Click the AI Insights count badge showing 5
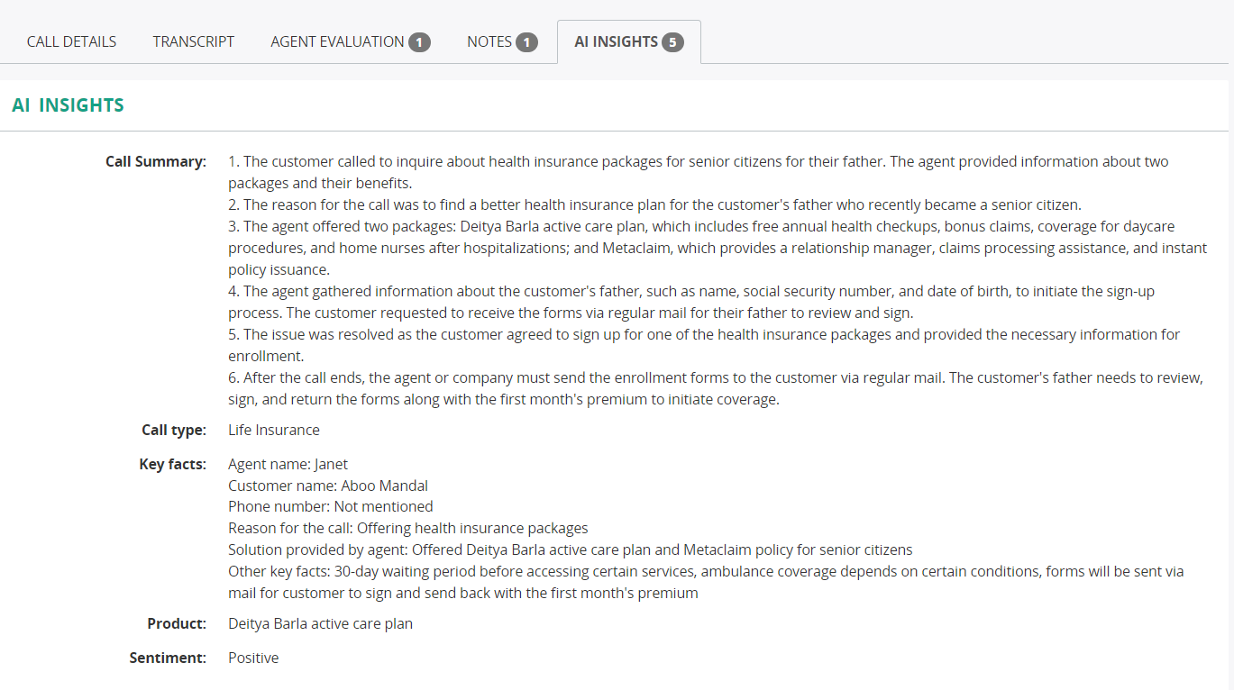This screenshot has height=690, width=1234. tap(672, 42)
